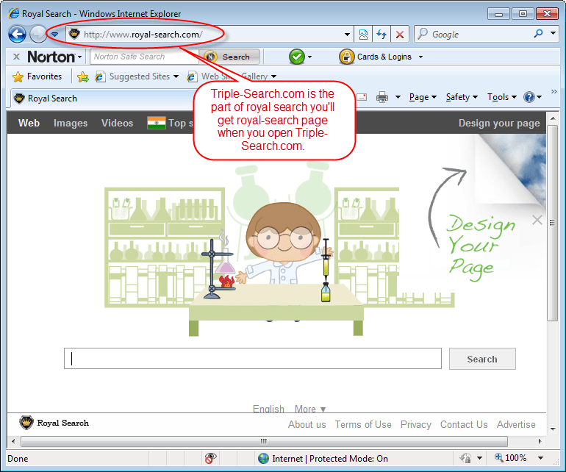
Task: Click Design your page header link
Action: (x=499, y=123)
